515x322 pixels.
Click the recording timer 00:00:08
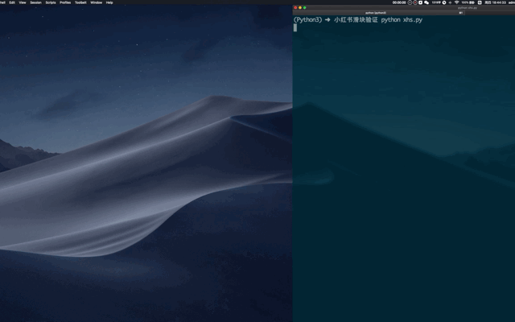pos(399,2)
